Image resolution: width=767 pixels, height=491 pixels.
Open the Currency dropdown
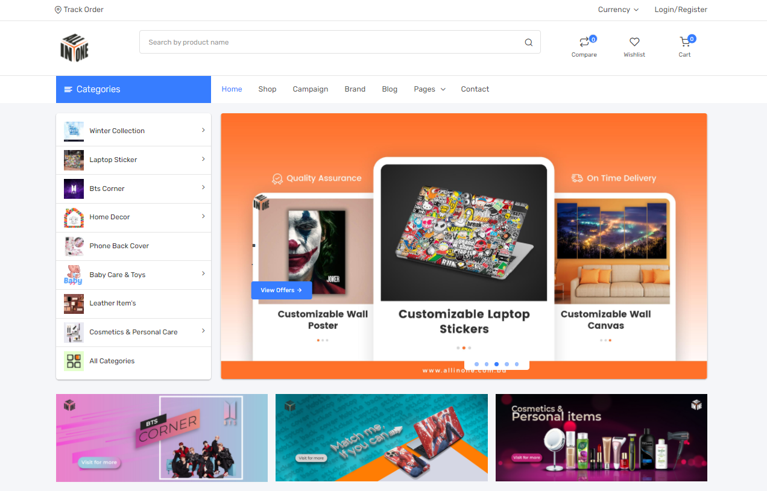pos(618,10)
